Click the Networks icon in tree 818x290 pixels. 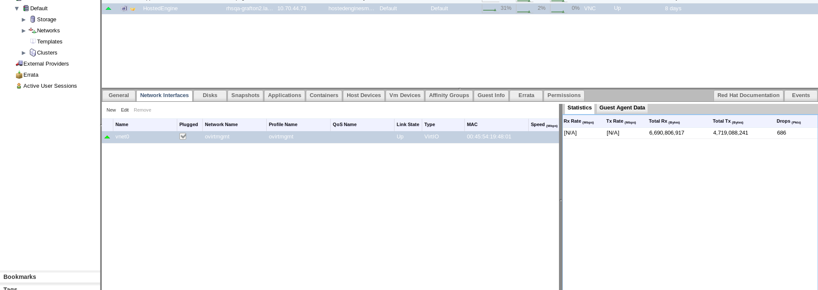pos(32,30)
